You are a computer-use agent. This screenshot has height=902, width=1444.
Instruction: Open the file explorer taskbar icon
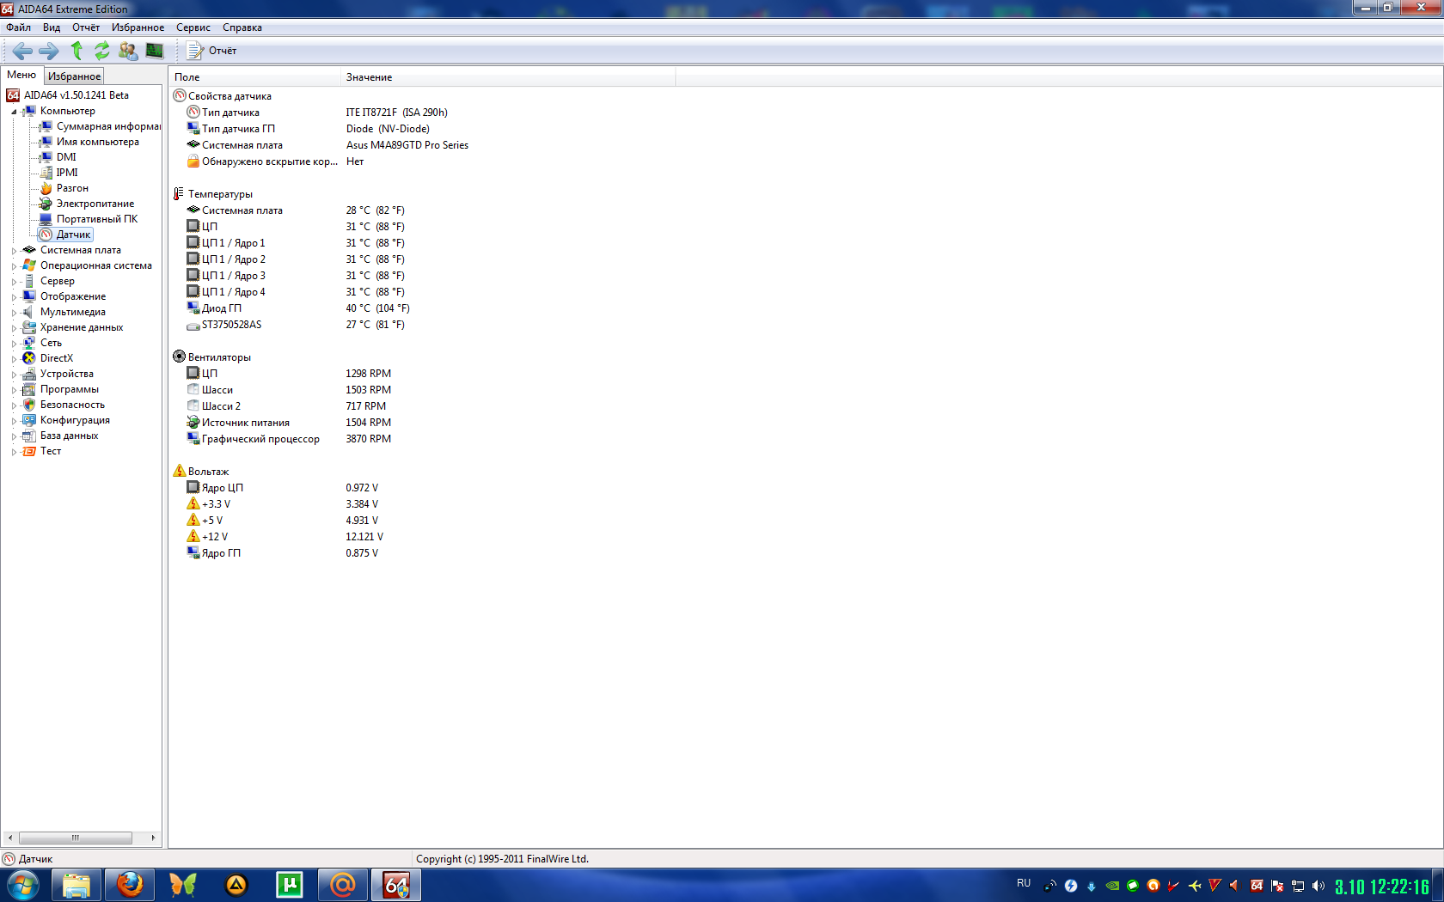pyautogui.click(x=76, y=885)
